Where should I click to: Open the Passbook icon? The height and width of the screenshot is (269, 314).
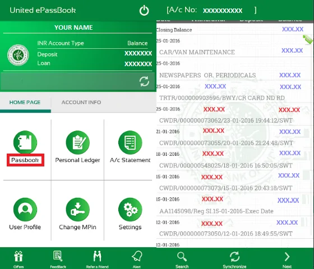25,142
